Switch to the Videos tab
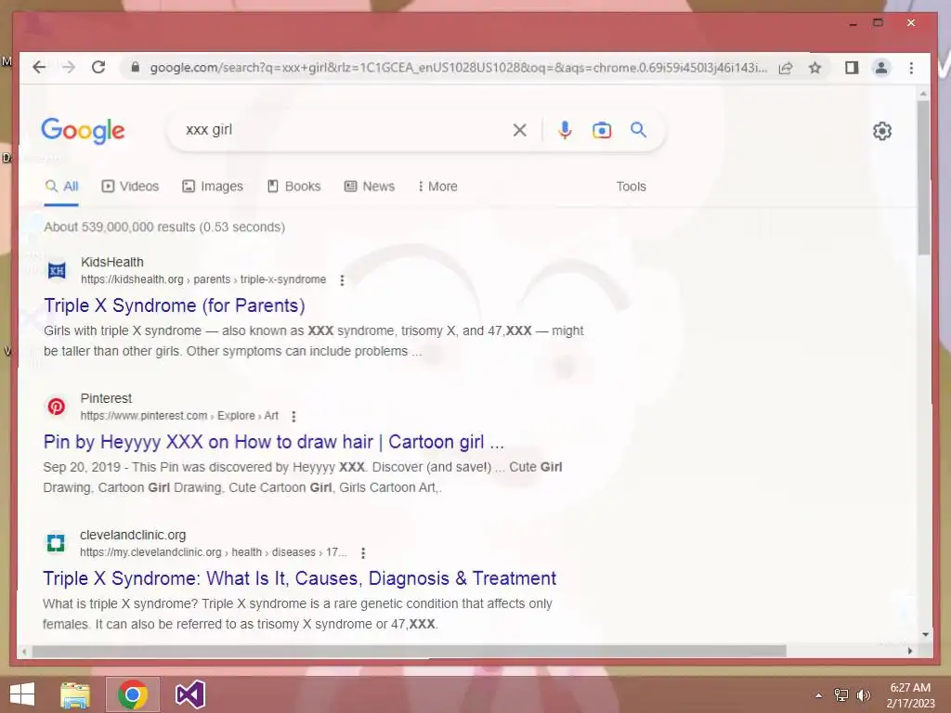 [x=130, y=186]
